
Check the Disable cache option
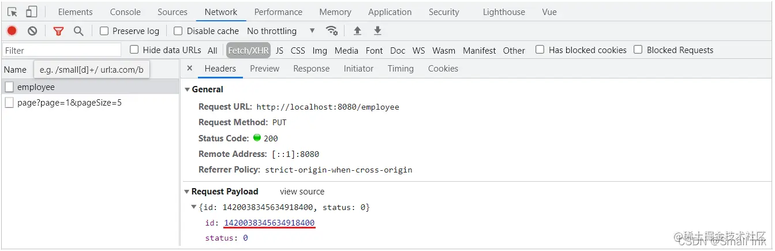tap(178, 31)
